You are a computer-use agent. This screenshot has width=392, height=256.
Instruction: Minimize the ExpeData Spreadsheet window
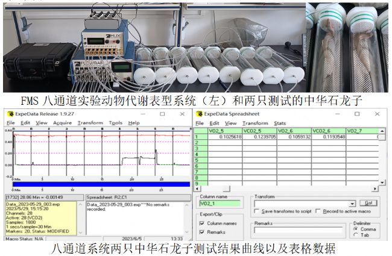coord(338,114)
